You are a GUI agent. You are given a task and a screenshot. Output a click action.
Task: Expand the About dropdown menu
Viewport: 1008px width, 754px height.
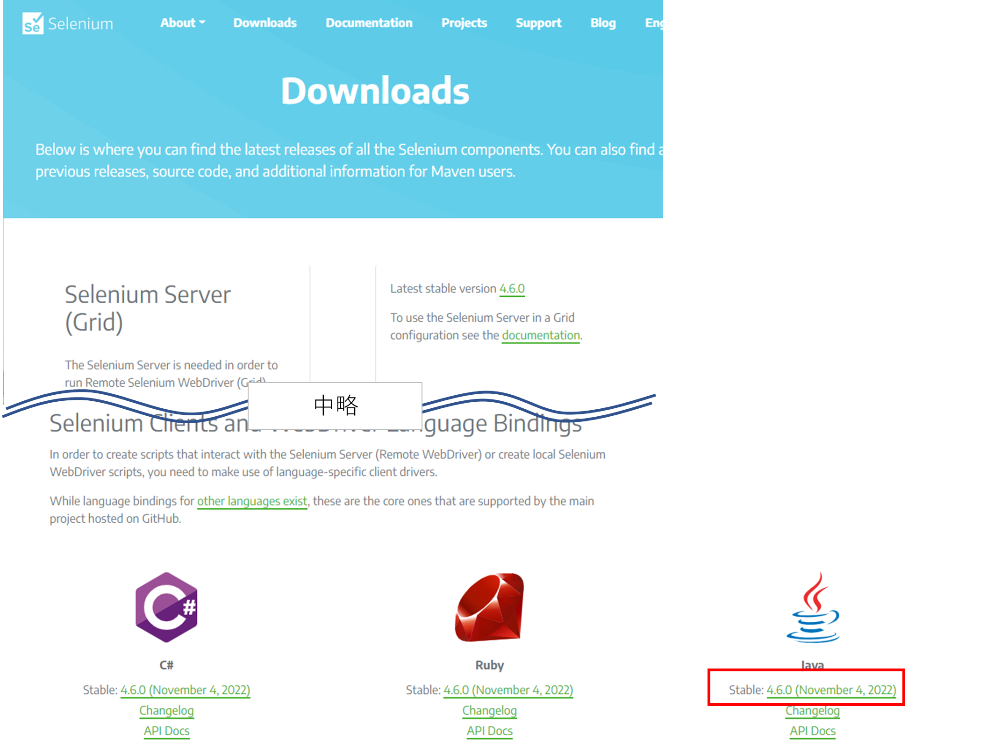point(182,23)
